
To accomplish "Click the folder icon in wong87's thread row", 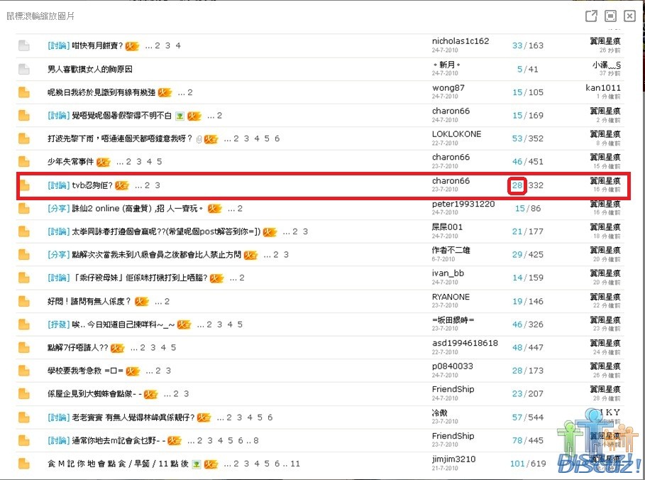I will pyautogui.click(x=24, y=92).
